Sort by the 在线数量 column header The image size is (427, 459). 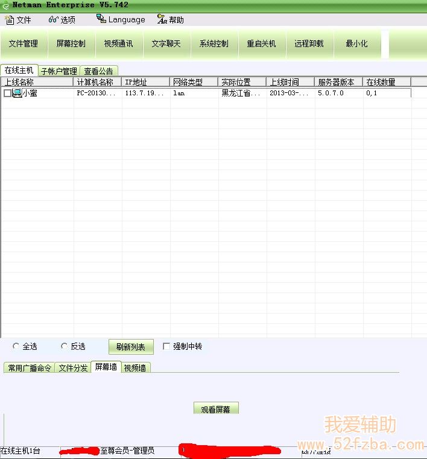point(387,82)
